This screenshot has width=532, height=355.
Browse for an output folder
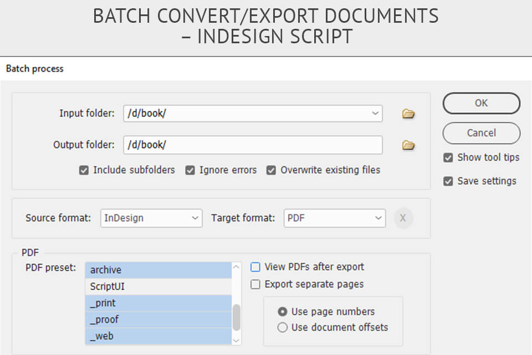coord(408,145)
